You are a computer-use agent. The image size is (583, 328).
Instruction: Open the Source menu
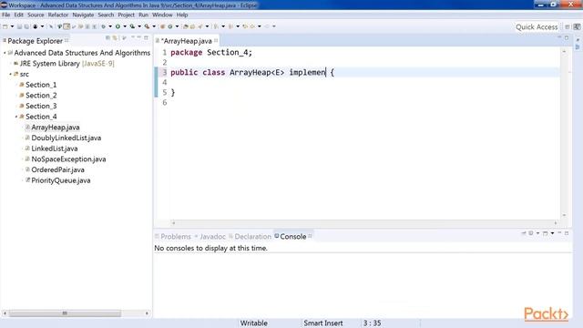(x=36, y=15)
